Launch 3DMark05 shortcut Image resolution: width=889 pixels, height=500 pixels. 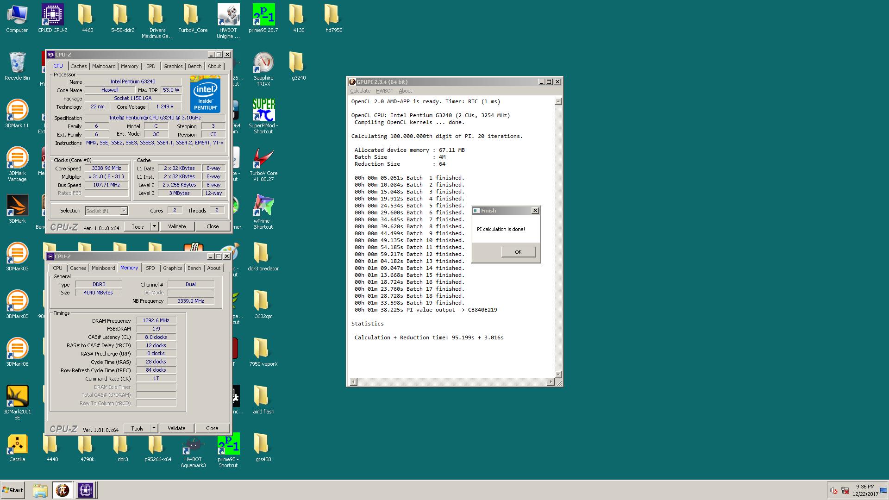tap(17, 305)
